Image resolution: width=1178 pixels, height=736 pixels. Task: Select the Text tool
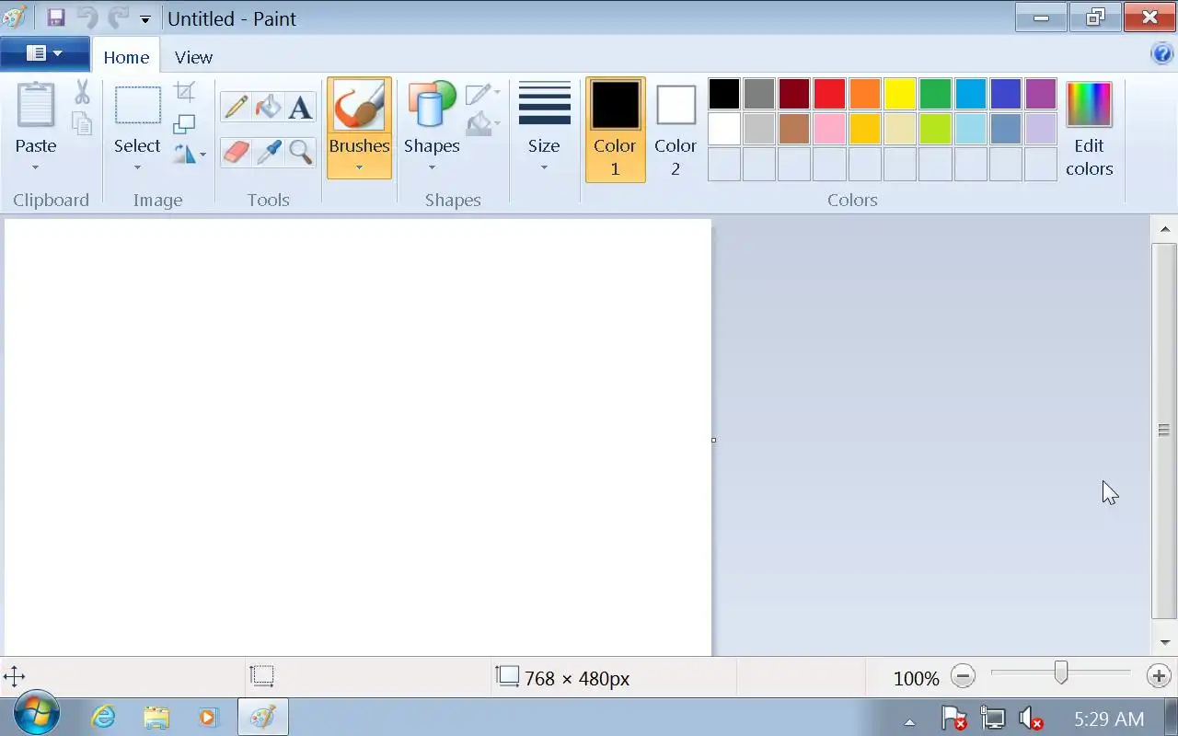coord(300,107)
